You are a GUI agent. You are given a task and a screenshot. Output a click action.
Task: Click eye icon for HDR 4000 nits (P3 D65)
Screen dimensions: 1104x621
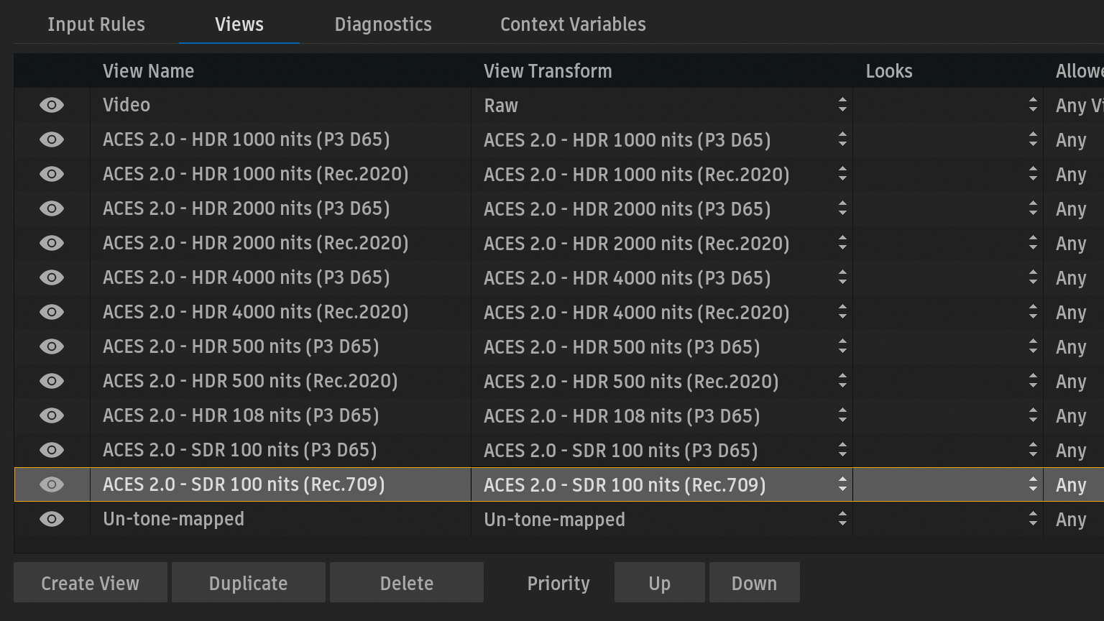point(52,277)
